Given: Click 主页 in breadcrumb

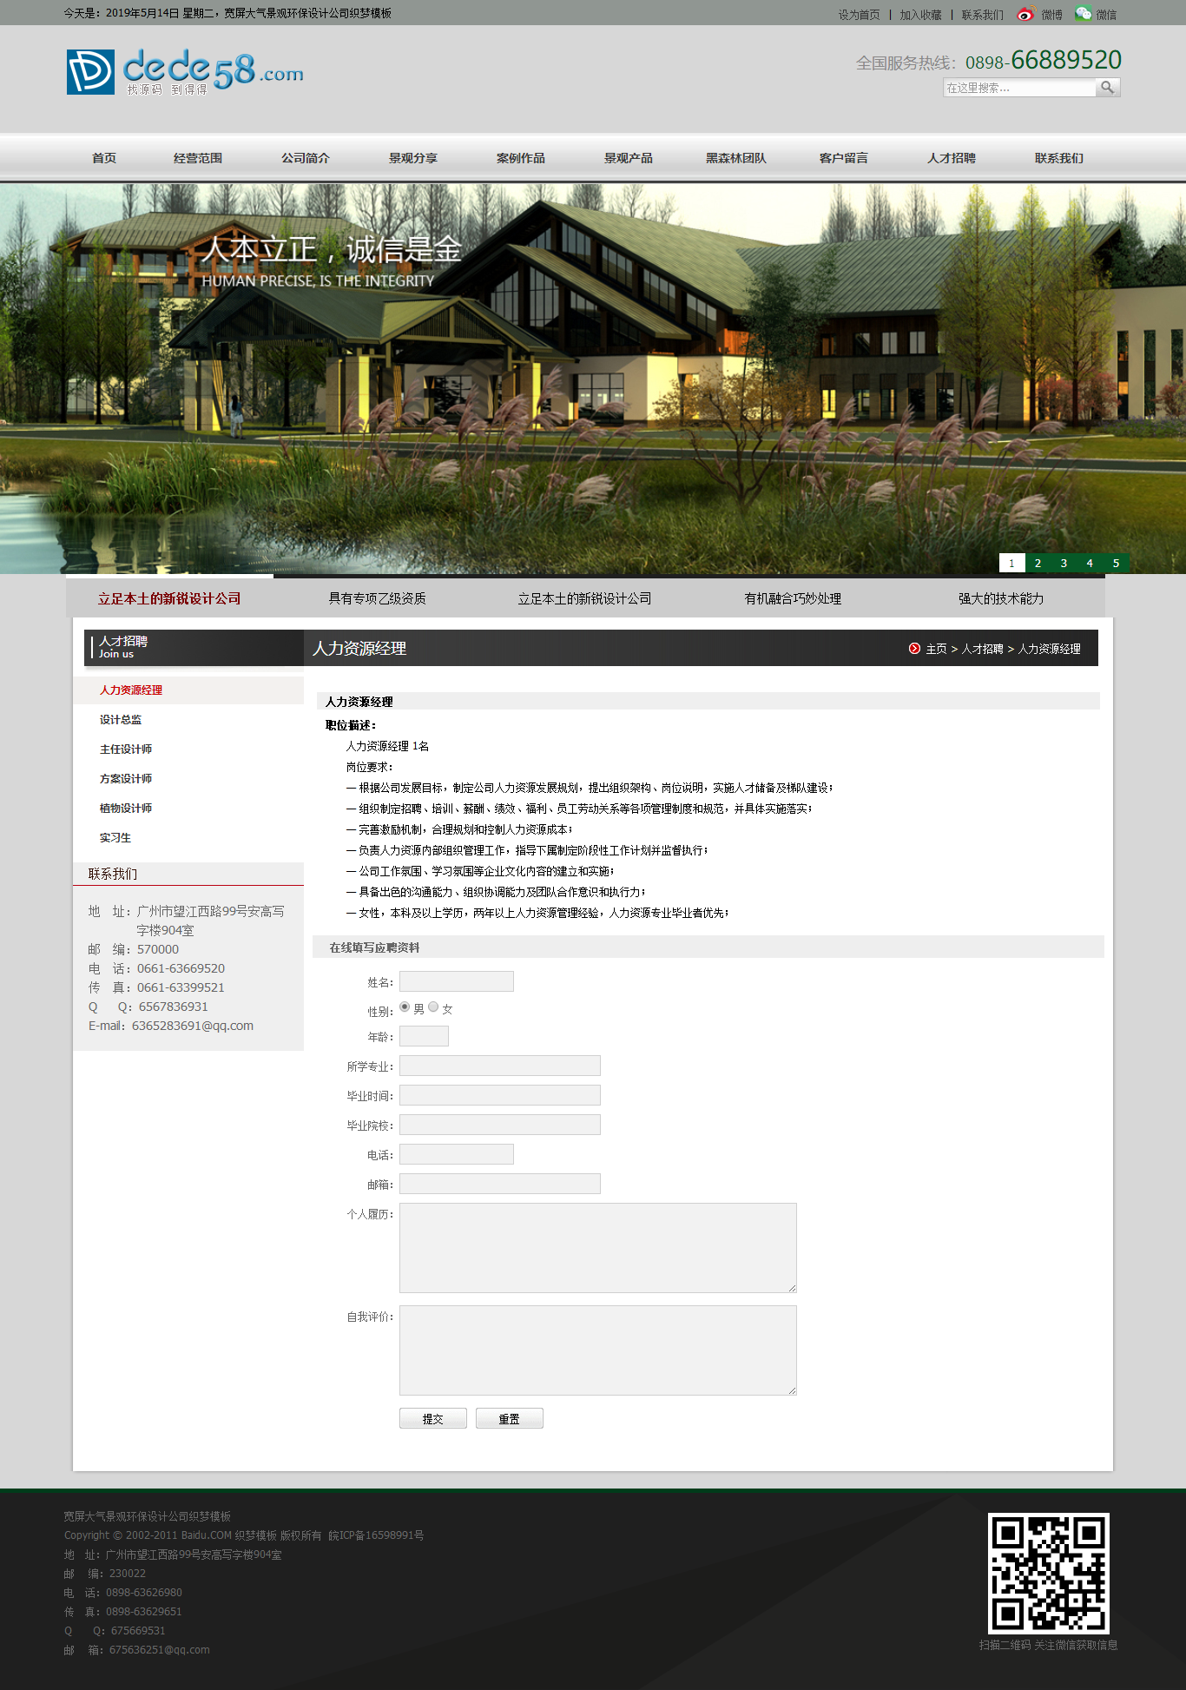Looking at the screenshot, I should click(x=936, y=649).
